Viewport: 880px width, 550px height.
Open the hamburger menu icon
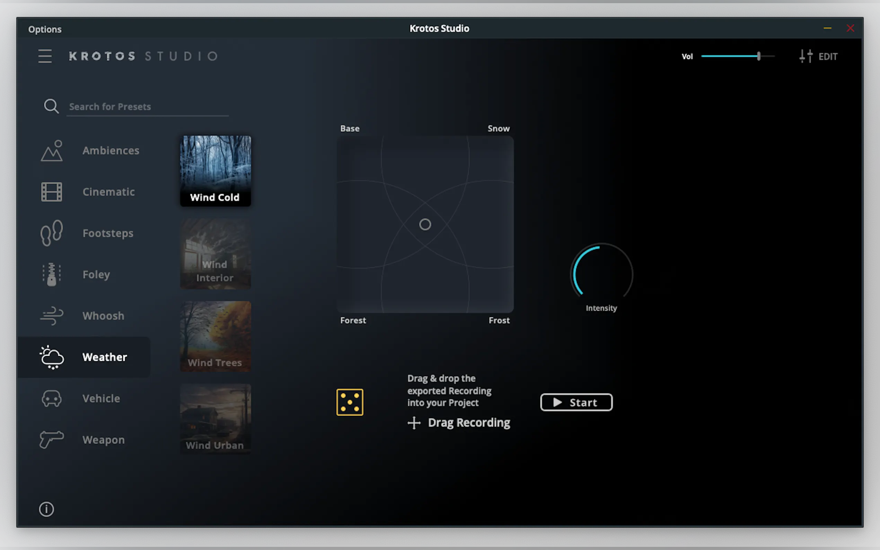click(x=45, y=56)
